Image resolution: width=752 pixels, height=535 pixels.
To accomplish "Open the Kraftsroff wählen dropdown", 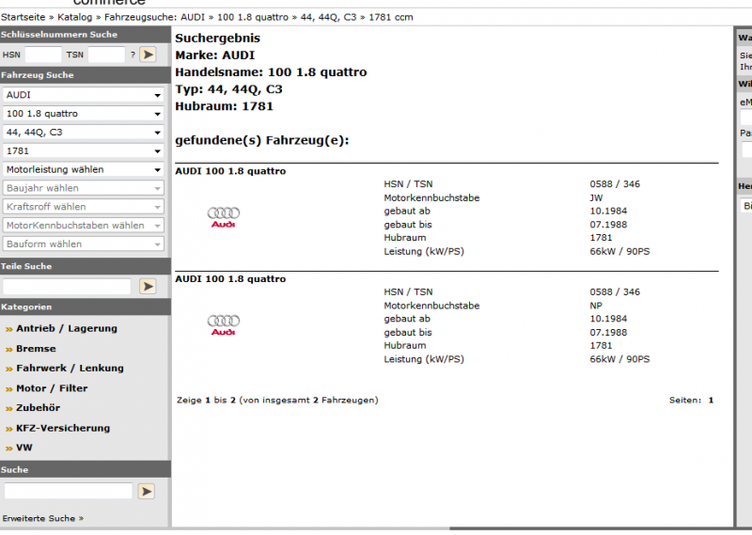I will tap(84, 207).
